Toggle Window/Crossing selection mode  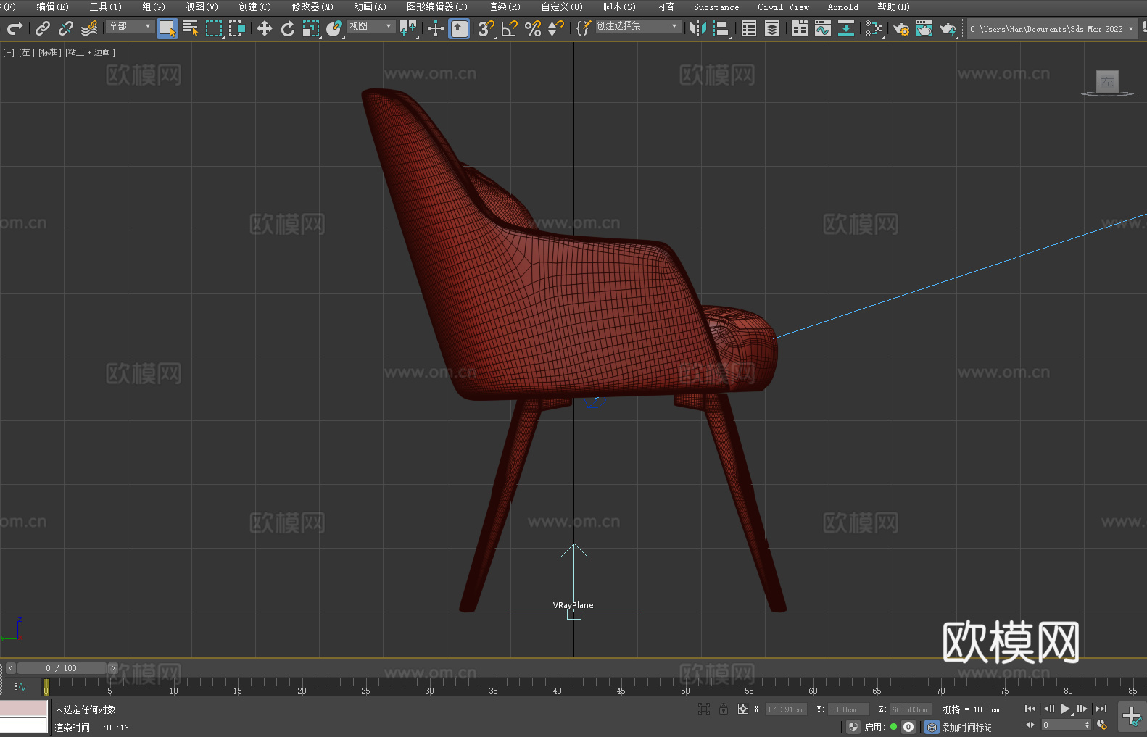(x=237, y=28)
